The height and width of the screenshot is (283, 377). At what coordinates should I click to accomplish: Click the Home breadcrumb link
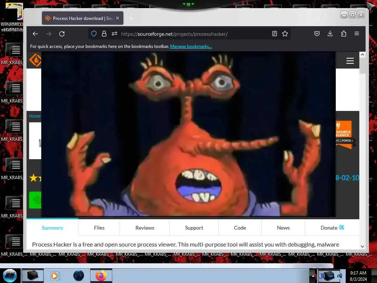tap(35, 116)
